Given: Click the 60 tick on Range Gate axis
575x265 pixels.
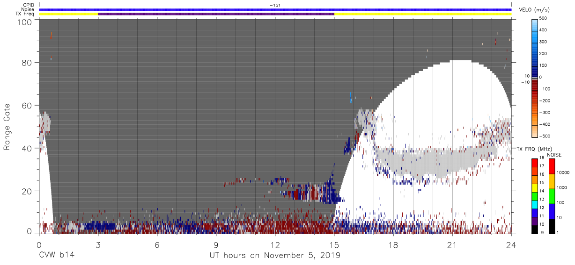Looking at the screenshot, I should click(x=26, y=106).
